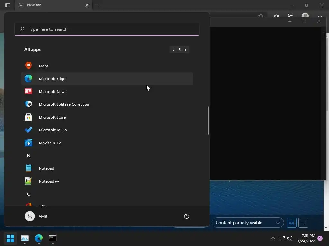
Task: Open Edge Favorites star icon
Action: tap(276, 16)
